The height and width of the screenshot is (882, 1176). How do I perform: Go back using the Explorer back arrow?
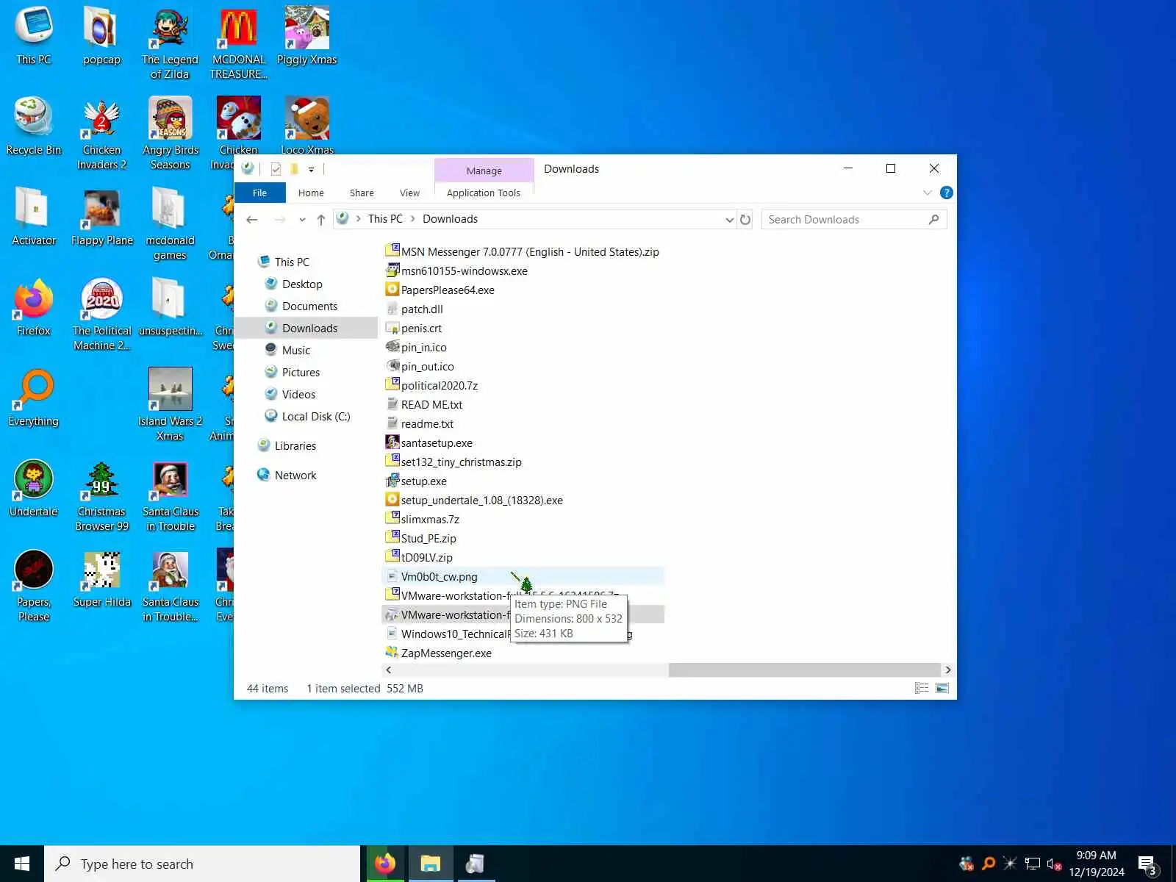[252, 219]
